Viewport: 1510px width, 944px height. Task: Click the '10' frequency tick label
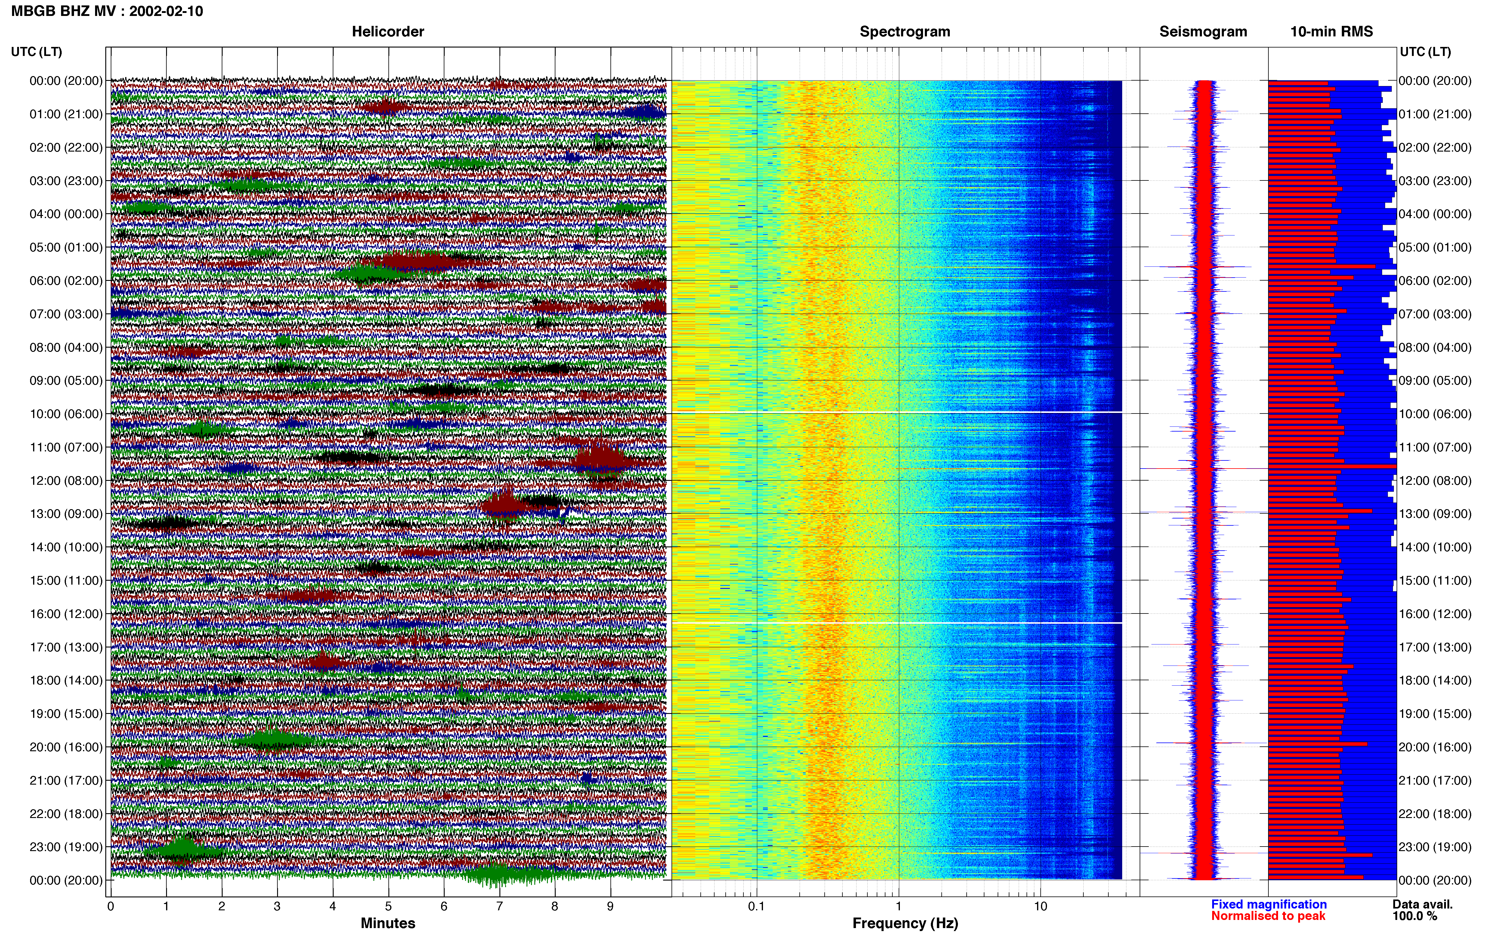(x=1040, y=906)
